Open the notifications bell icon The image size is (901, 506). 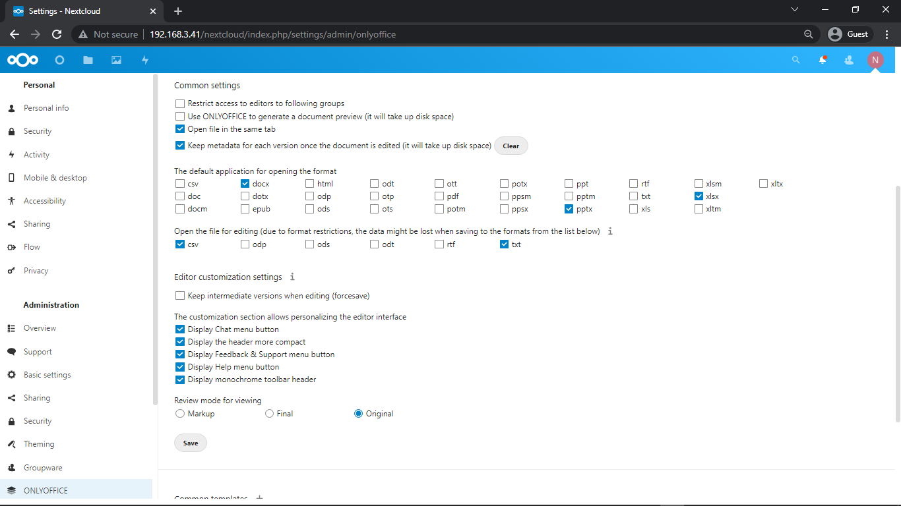click(x=823, y=60)
